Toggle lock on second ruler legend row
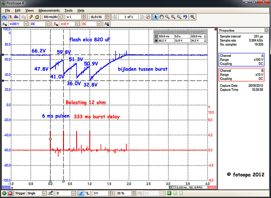The height and width of the screenshot is (198, 271). point(205,41)
